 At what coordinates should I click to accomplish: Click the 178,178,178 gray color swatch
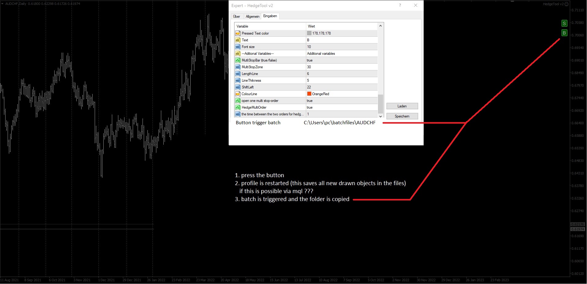[309, 33]
